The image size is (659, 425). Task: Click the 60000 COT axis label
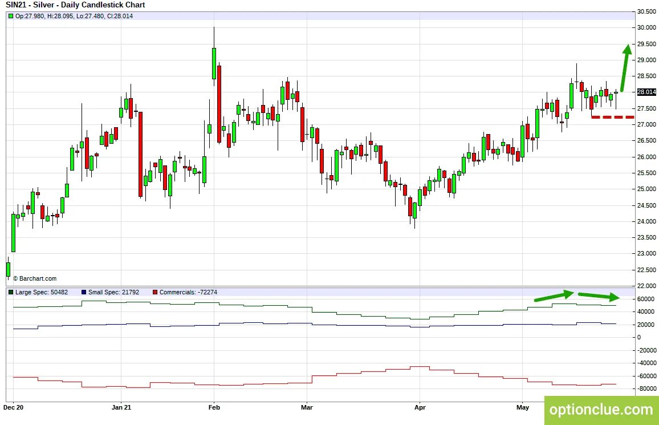pos(645,299)
